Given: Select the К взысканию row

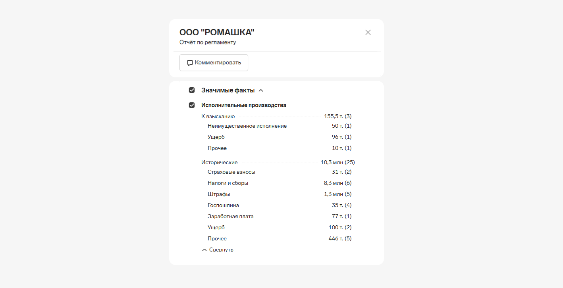Looking at the screenshot, I should (x=218, y=117).
